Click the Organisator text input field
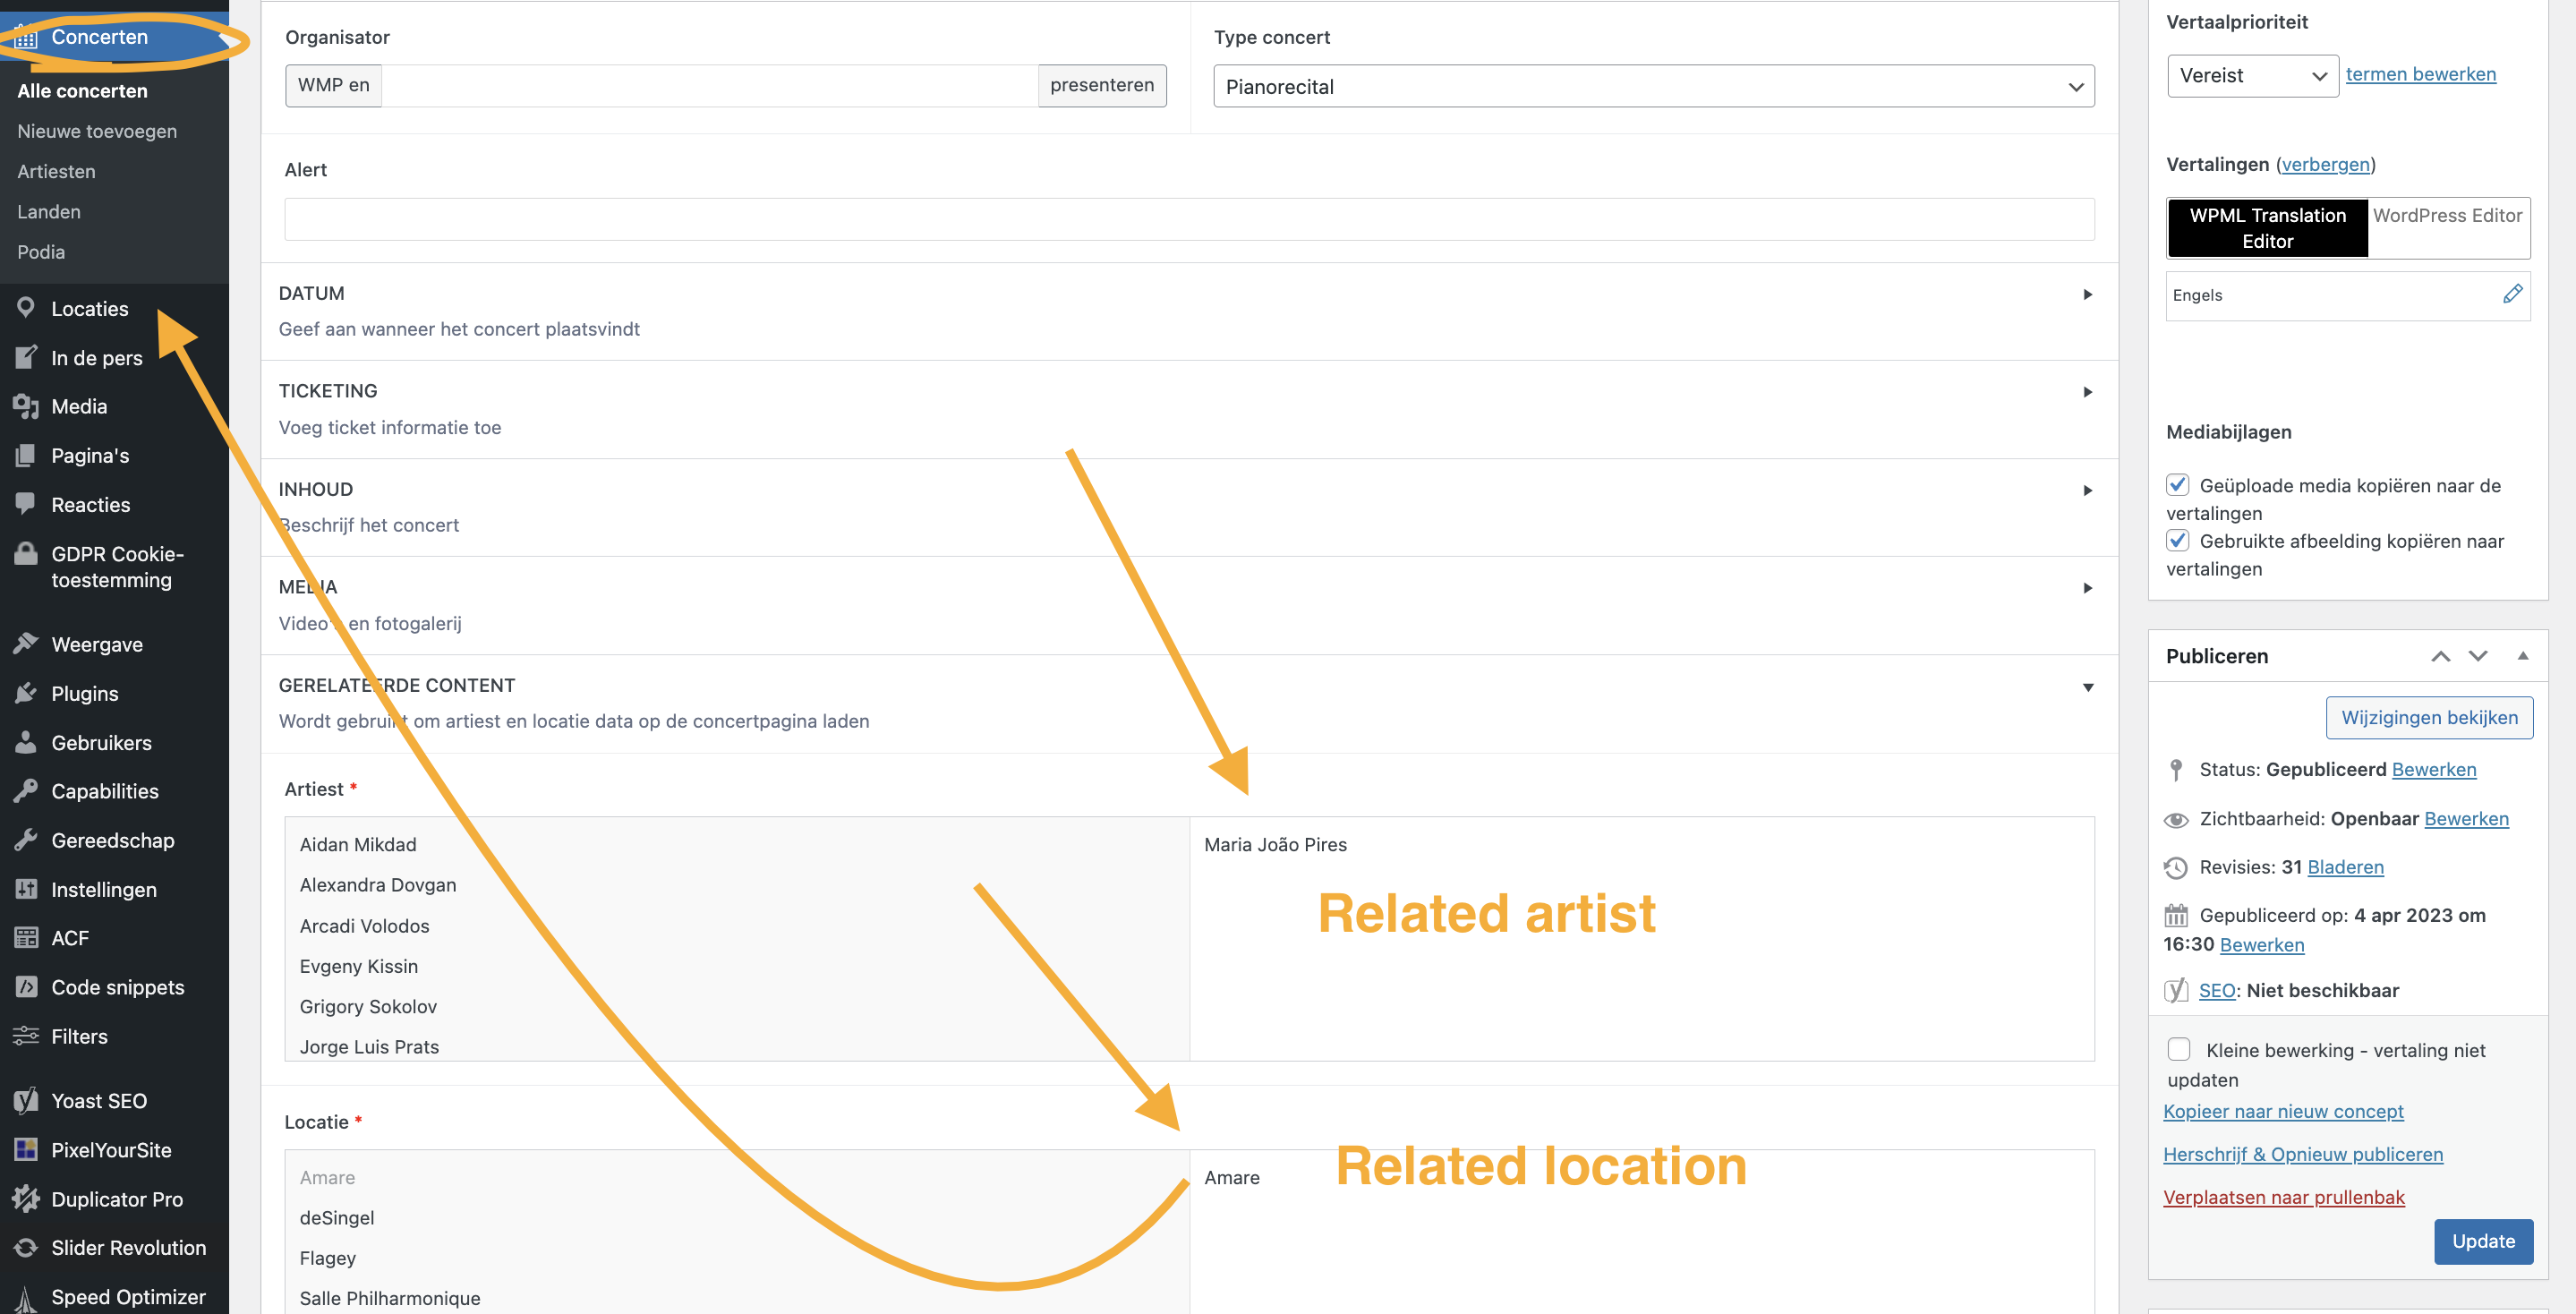This screenshot has height=1314, width=2576. point(709,86)
